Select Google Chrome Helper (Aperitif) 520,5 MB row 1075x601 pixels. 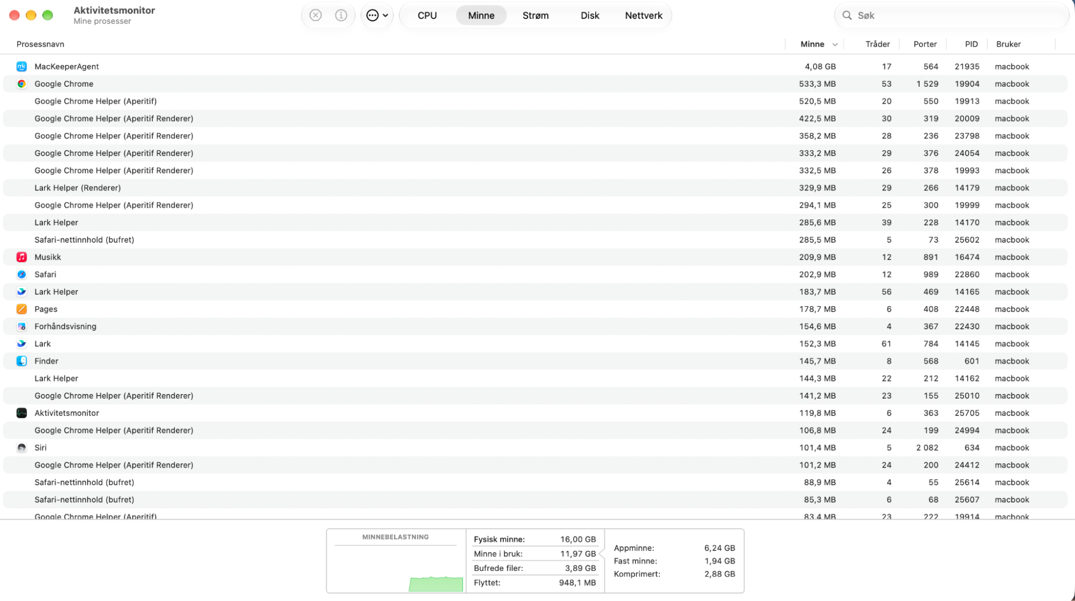pos(535,101)
